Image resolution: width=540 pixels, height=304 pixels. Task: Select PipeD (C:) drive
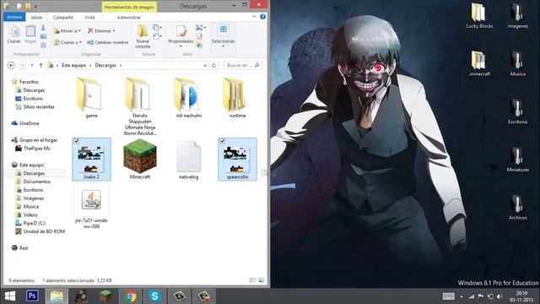tap(34, 223)
